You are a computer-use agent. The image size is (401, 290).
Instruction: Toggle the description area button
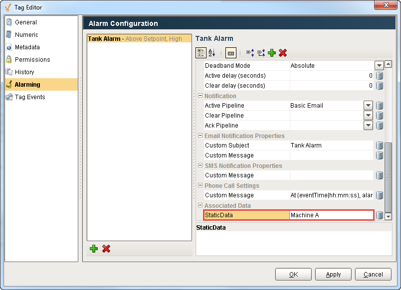tap(230, 53)
